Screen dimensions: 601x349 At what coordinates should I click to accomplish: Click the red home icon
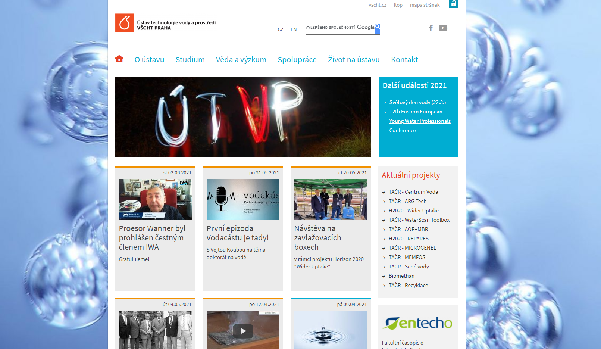[119, 59]
